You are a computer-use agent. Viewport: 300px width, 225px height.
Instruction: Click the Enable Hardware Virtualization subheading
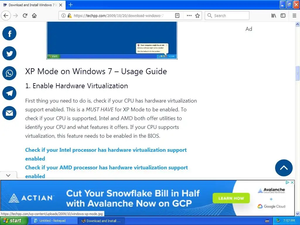coord(76,86)
